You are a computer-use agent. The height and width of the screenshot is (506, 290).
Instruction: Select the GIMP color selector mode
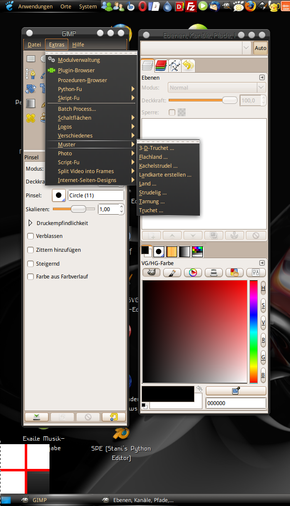(x=151, y=273)
